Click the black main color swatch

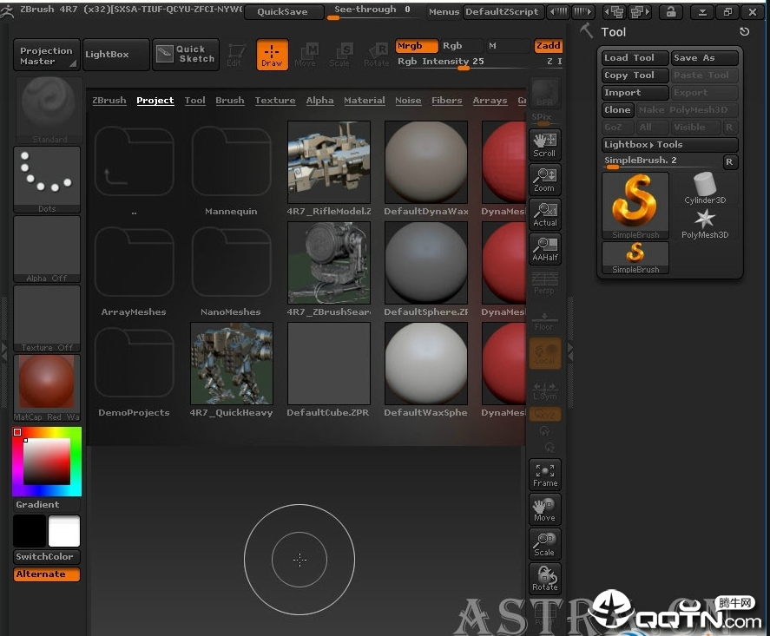click(30, 531)
